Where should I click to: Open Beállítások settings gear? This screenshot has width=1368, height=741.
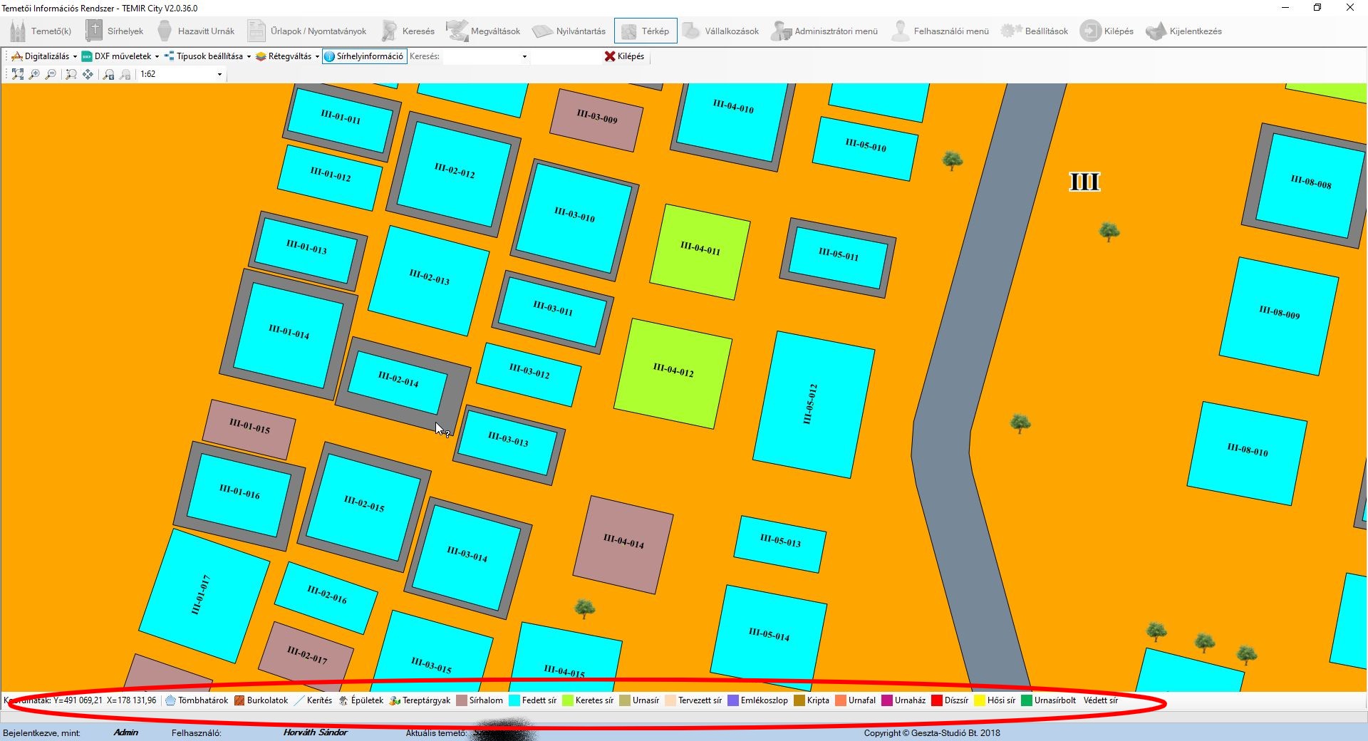click(x=1035, y=31)
